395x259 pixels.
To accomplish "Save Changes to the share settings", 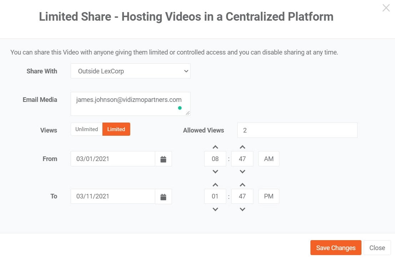I will 335,247.
